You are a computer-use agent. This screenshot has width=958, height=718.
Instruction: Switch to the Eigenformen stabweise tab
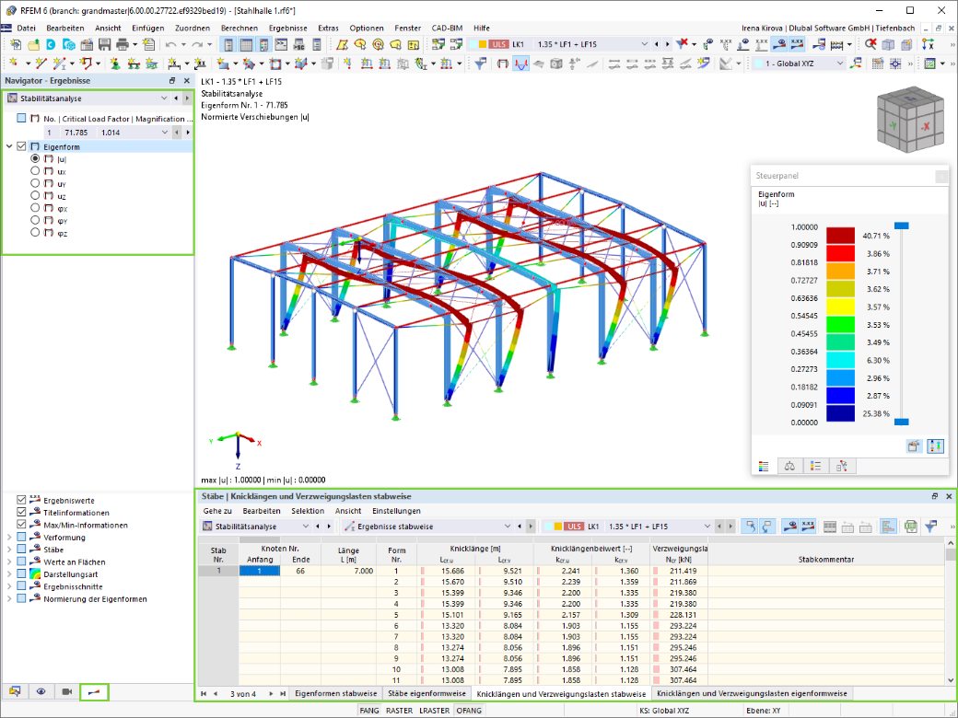[336, 693]
